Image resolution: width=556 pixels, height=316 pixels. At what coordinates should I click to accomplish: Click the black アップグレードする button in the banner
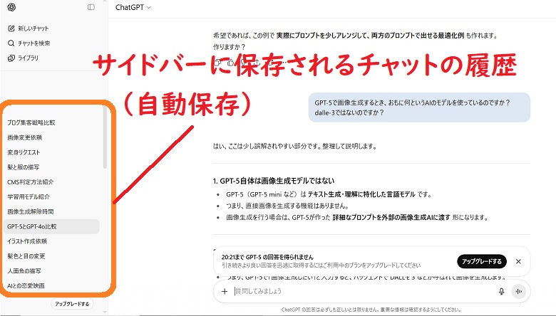pos(481,261)
